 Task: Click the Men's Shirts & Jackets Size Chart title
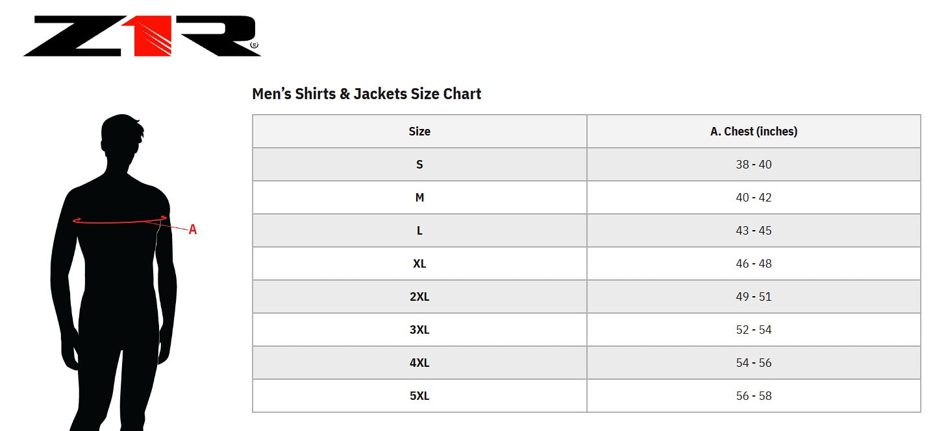coord(366,94)
